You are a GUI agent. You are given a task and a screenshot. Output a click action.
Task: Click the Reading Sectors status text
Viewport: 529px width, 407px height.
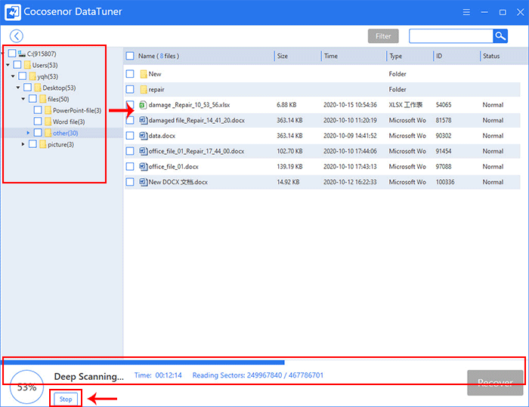[258, 375]
